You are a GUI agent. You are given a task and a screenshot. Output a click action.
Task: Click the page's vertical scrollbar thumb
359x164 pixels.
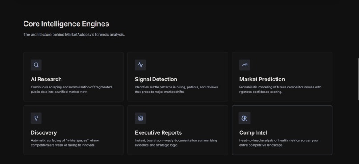click(x=358, y=79)
